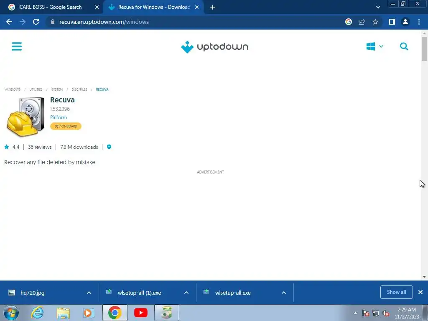The image size is (428, 321).
Task: Click the page vertical scrollbar thumb
Action: tap(424, 48)
